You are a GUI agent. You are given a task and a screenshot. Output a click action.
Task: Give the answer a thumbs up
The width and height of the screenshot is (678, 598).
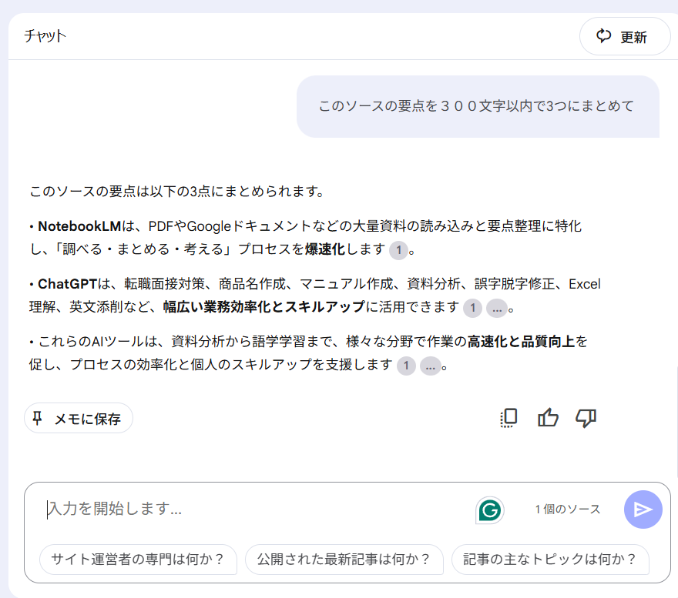click(548, 418)
